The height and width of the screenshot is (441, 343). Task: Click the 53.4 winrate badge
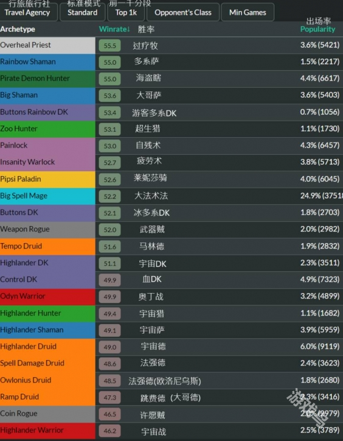point(110,113)
